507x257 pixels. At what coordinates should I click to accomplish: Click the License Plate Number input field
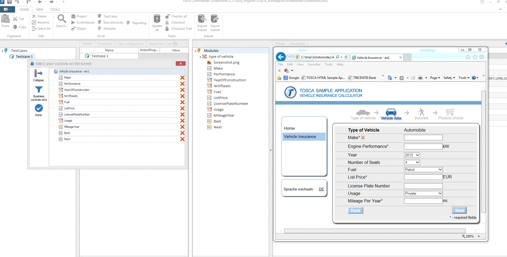click(x=423, y=186)
